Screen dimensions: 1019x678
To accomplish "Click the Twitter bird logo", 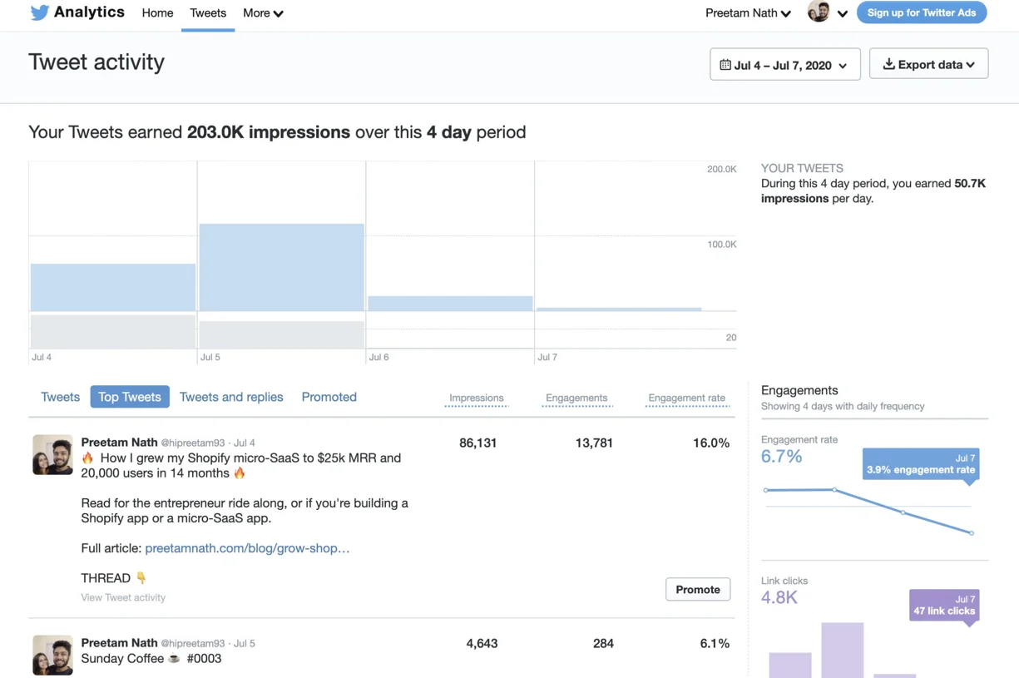I will (39, 12).
